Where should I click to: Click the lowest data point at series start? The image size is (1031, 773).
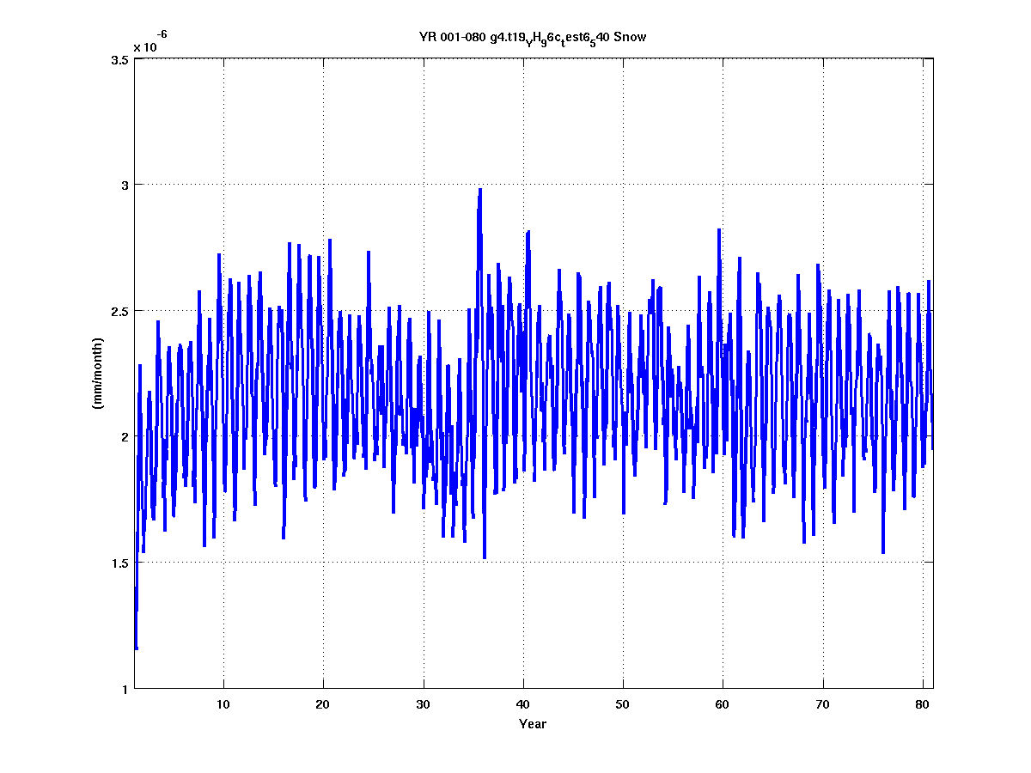click(136, 648)
